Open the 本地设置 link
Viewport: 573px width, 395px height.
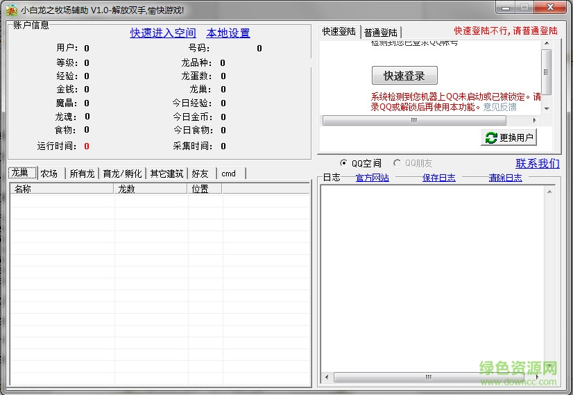point(228,33)
